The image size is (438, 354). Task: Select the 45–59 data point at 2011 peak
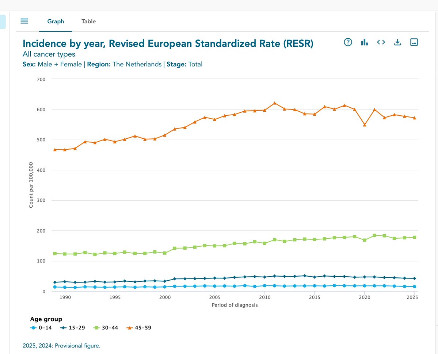[275, 103]
